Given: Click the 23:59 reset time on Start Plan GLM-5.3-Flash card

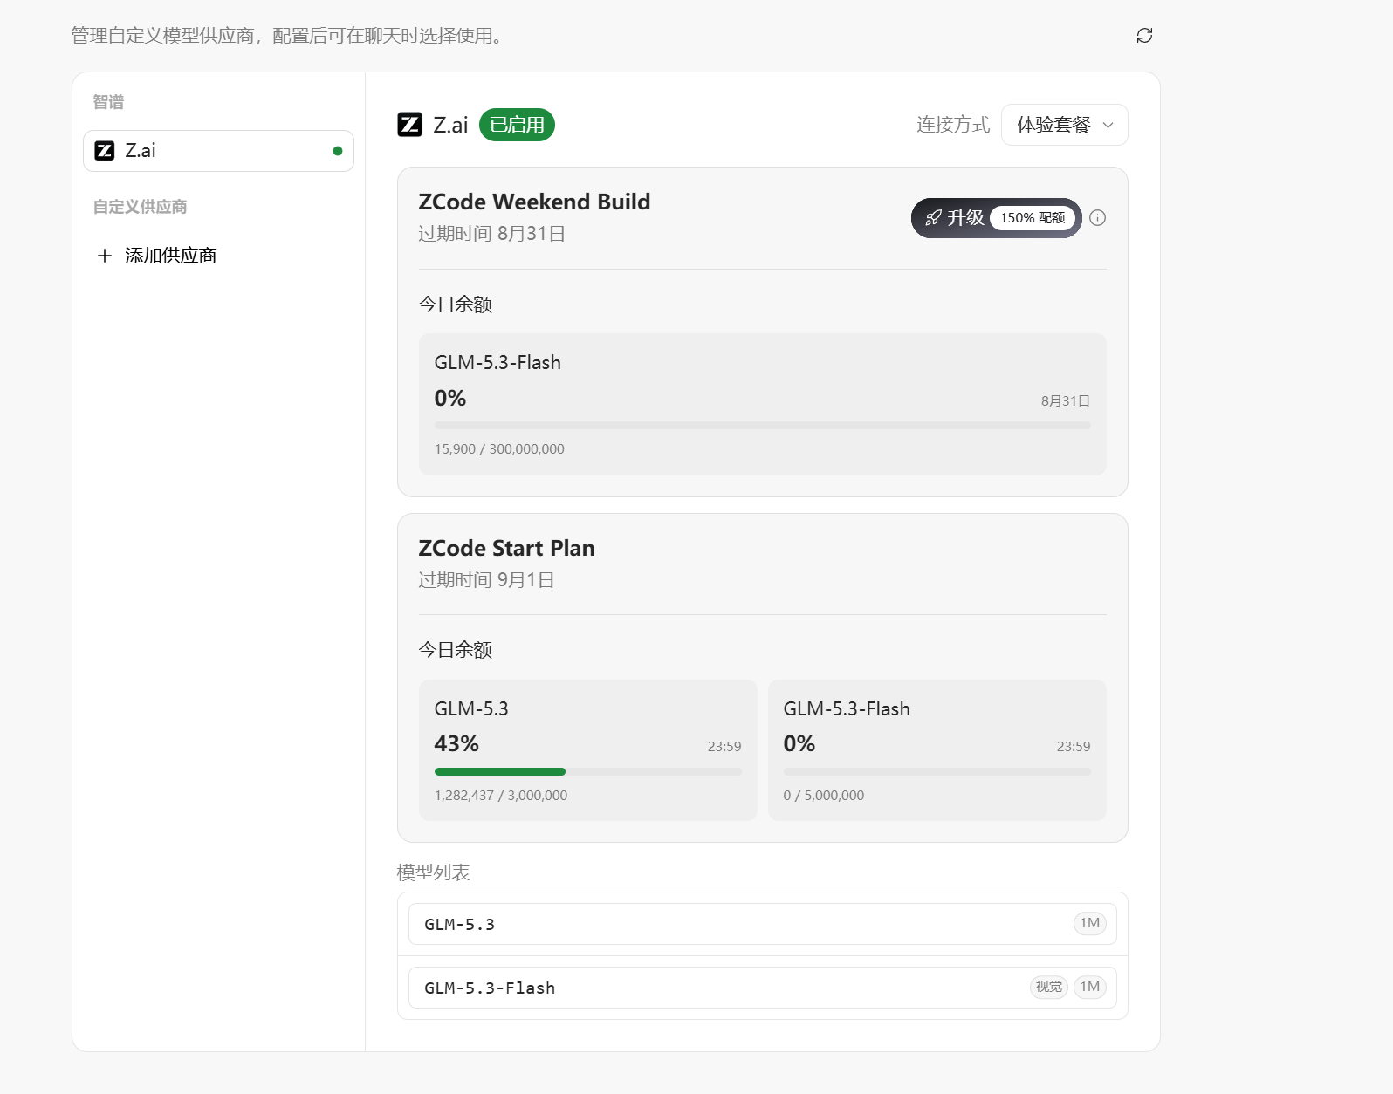Looking at the screenshot, I should click(1074, 747).
